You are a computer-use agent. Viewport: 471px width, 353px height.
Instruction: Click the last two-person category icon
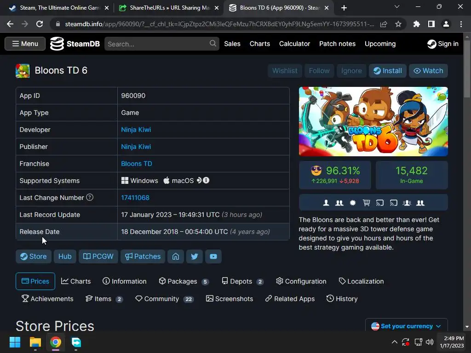coord(420,203)
